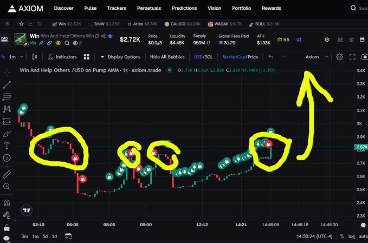Refresh the 959M supply icon
Viewport: 368px width, 243px height.
point(209,43)
